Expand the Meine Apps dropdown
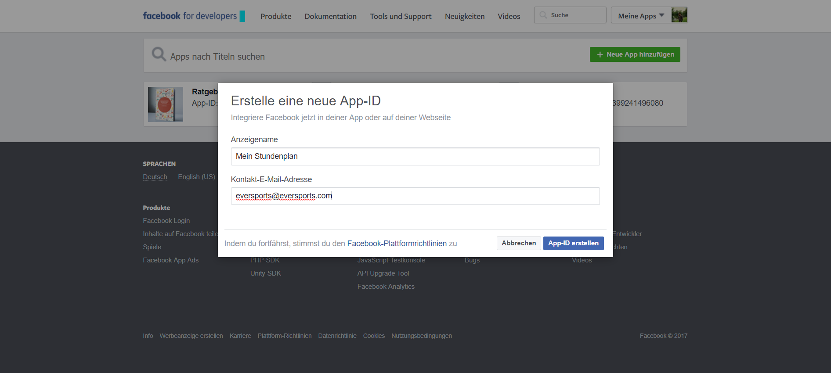The height and width of the screenshot is (373, 831). pos(641,15)
